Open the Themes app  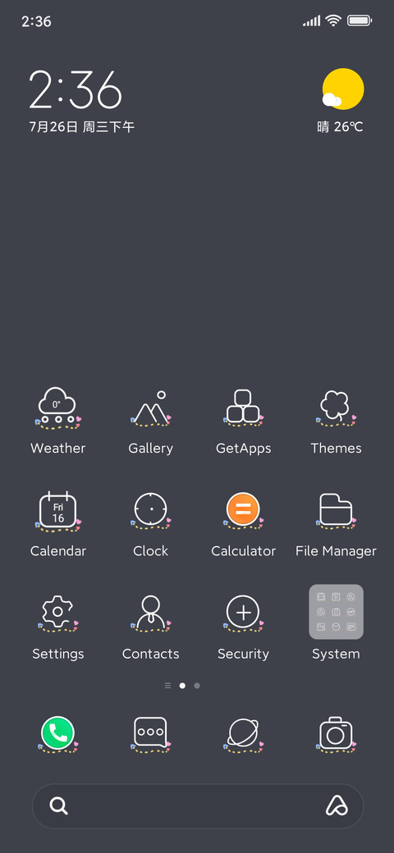pyautogui.click(x=336, y=408)
